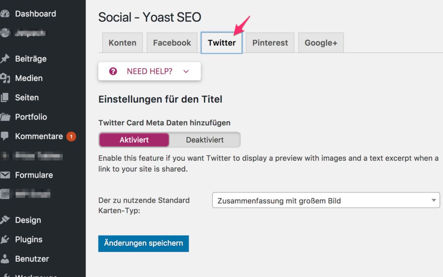The width and height of the screenshot is (443, 277).
Task: Select the Konten tab
Action: click(122, 43)
